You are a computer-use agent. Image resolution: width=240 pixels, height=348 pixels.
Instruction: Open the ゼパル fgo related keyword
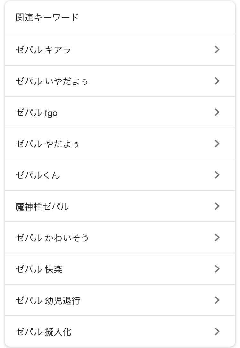click(x=36, y=112)
